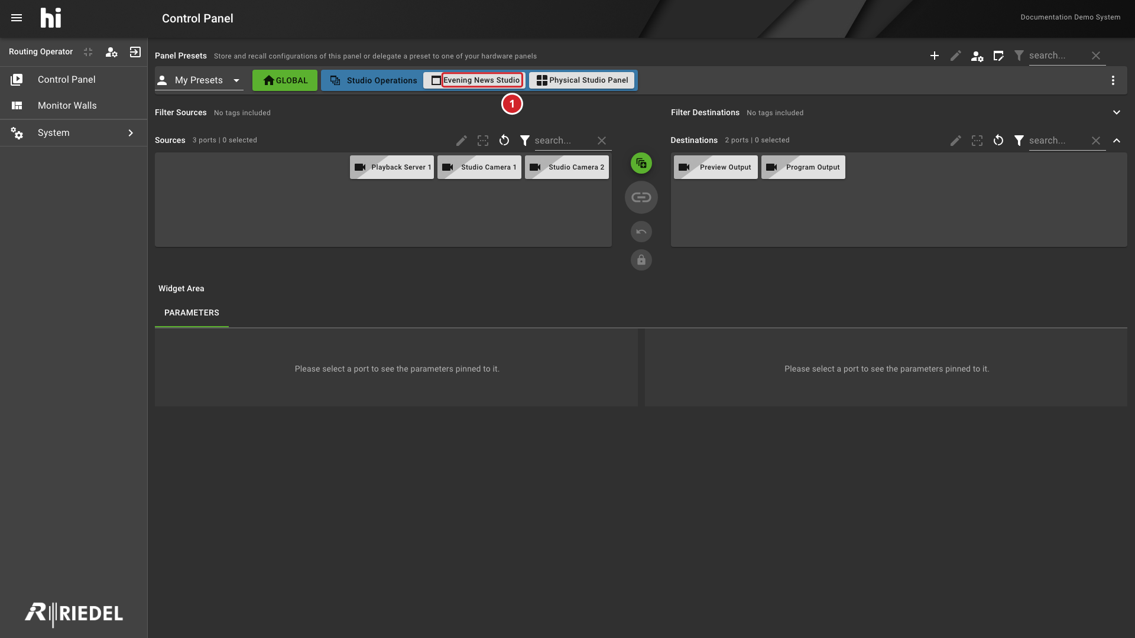Click the filter funnel in Panel Presets toolbar

pyautogui.click(x=1019, y=56)
